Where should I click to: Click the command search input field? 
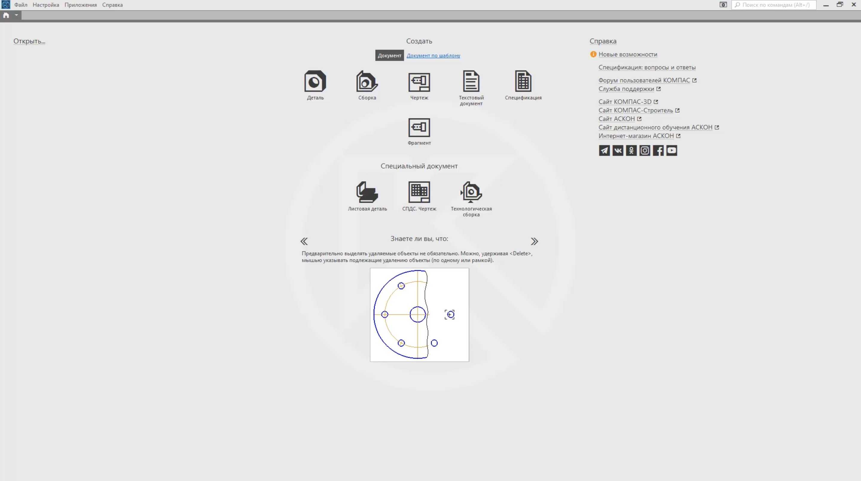(773, 5)
